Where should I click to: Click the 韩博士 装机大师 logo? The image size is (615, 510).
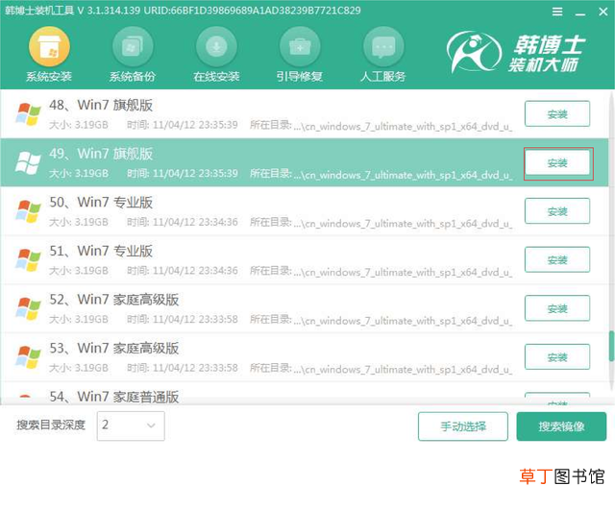tap(516, 53)
